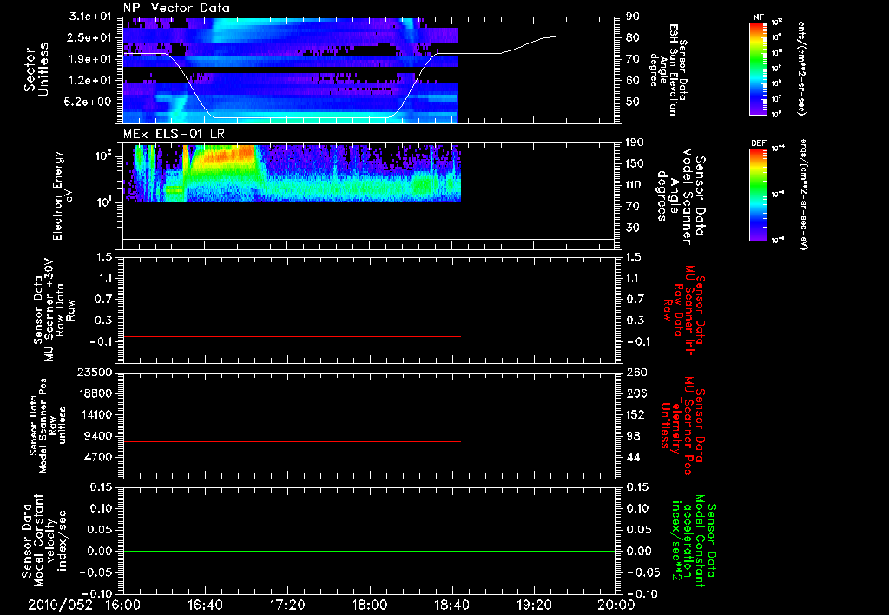Click the '20:00' time tick label

616,605
